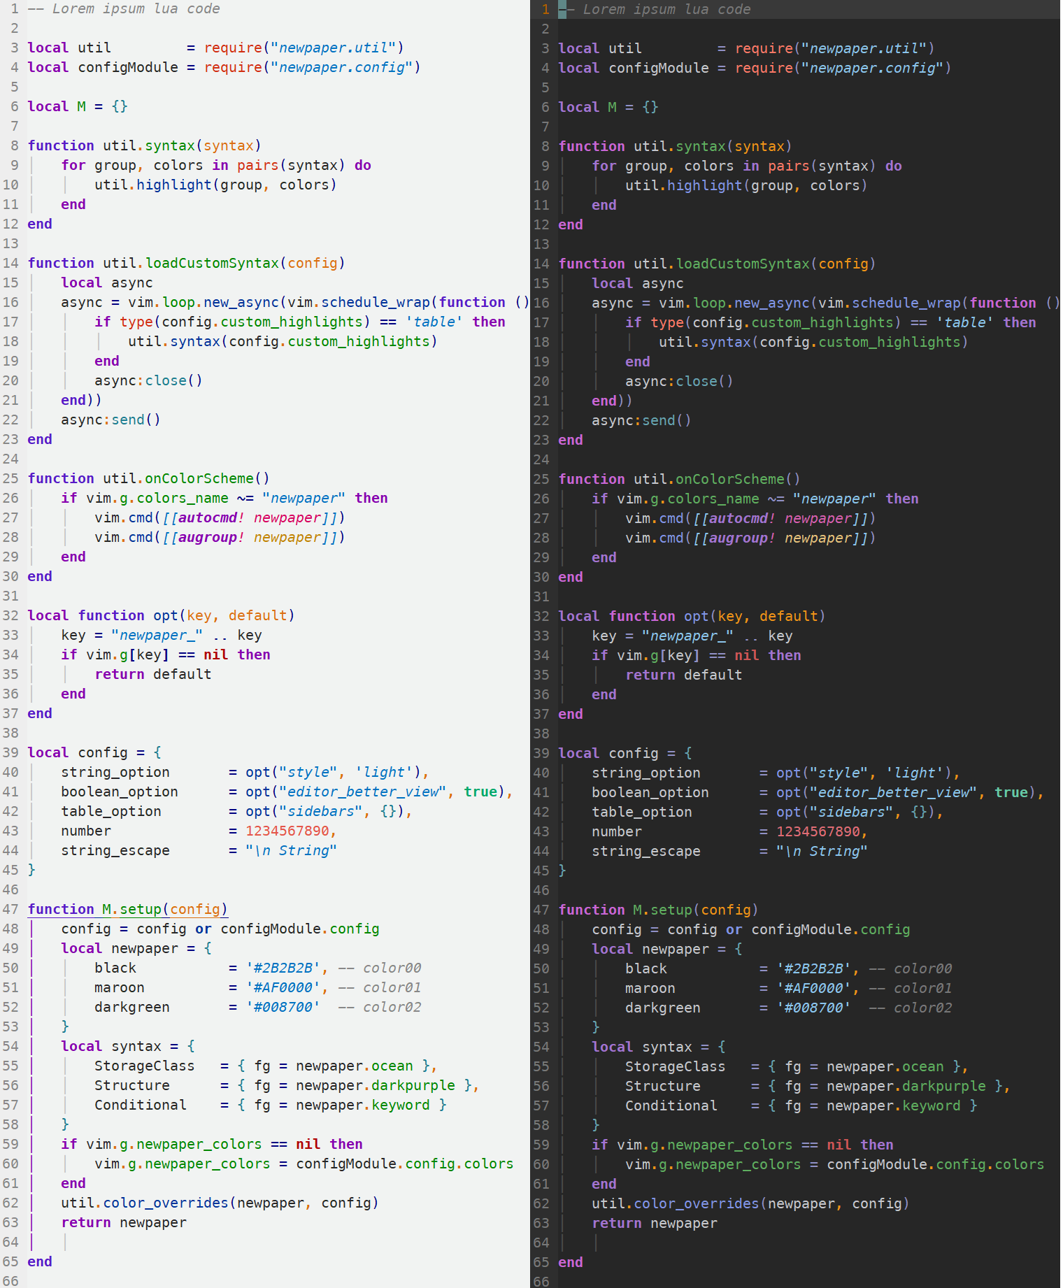The height and width of the screenshot is (1288, 1063).
Task: Click 'async:close()' in the dark pane
Action: pos(679,381)
